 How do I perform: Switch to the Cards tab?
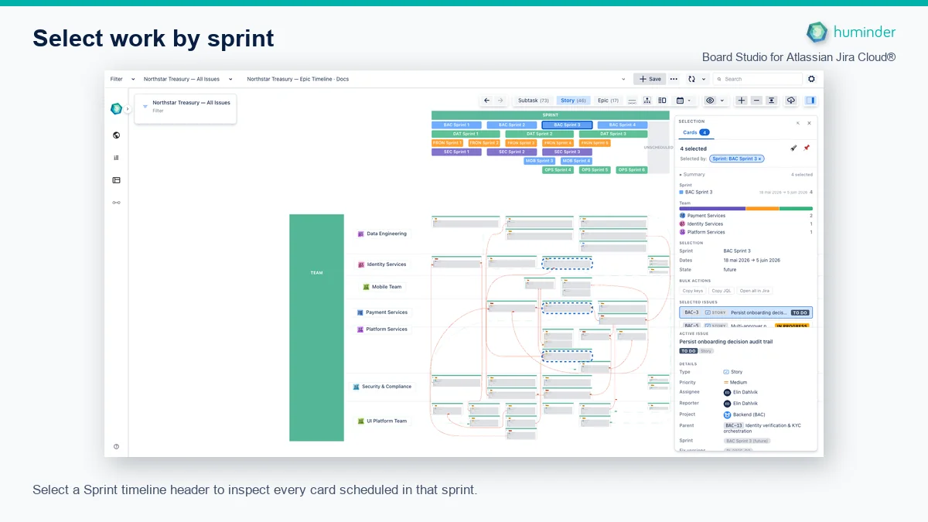694,132
